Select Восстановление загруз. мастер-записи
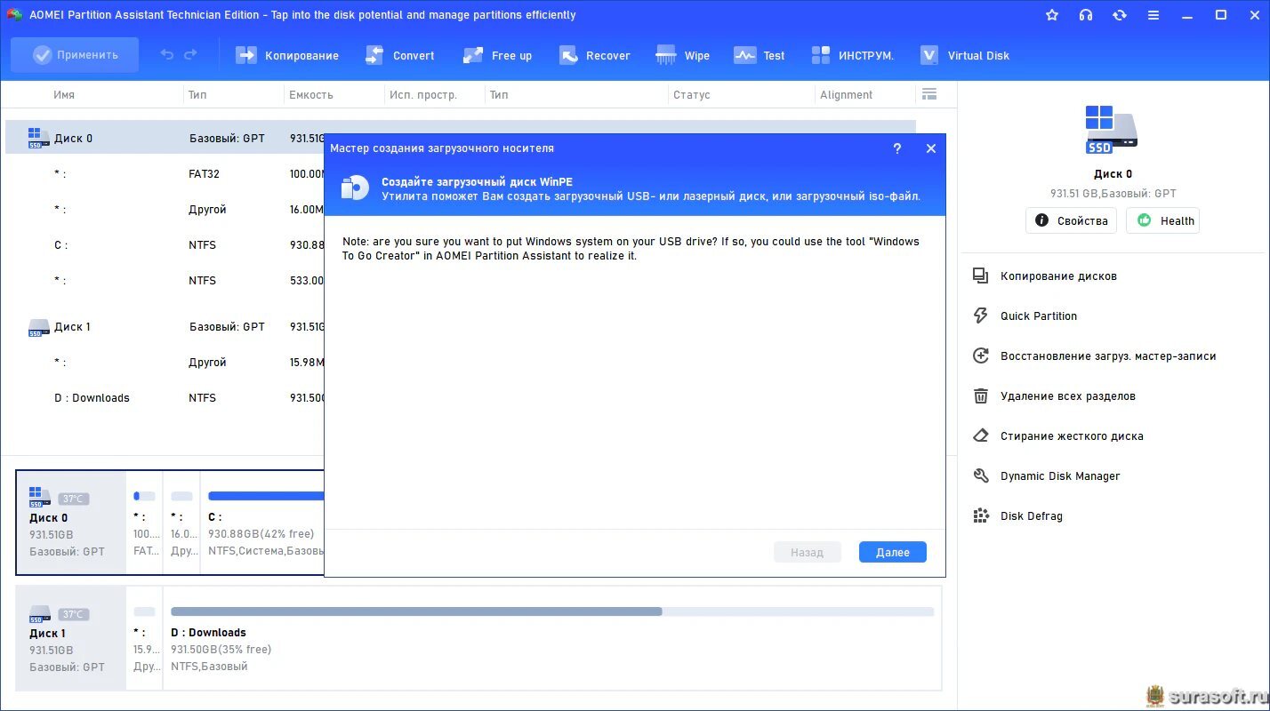Screen dimensions: 1270x711 pyautogui.click(x=1094, y=355)
